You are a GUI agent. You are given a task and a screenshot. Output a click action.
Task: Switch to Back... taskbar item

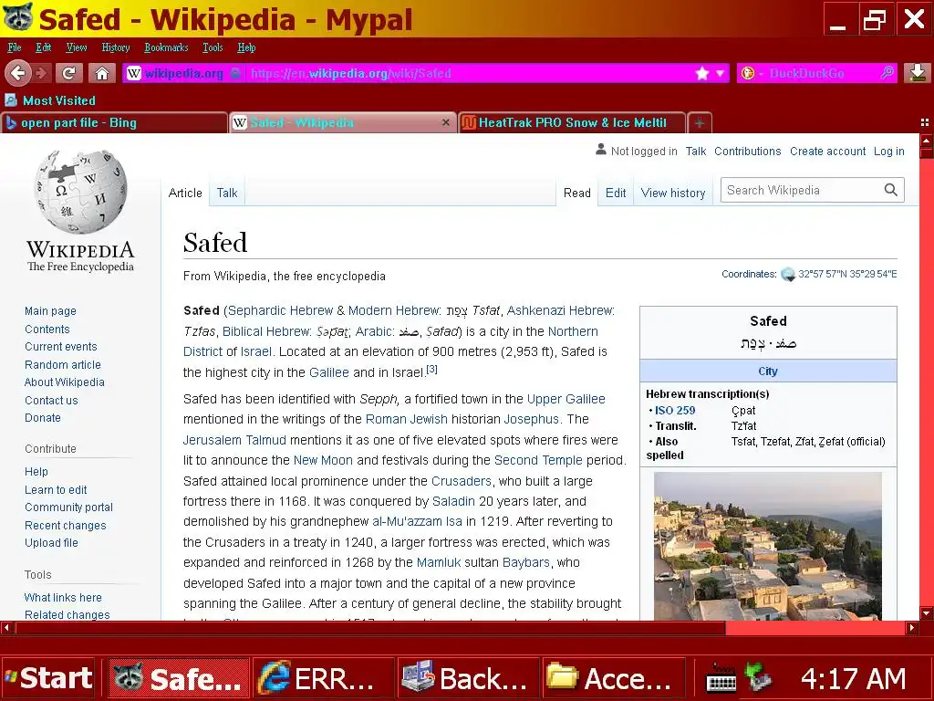click(468, 678)
